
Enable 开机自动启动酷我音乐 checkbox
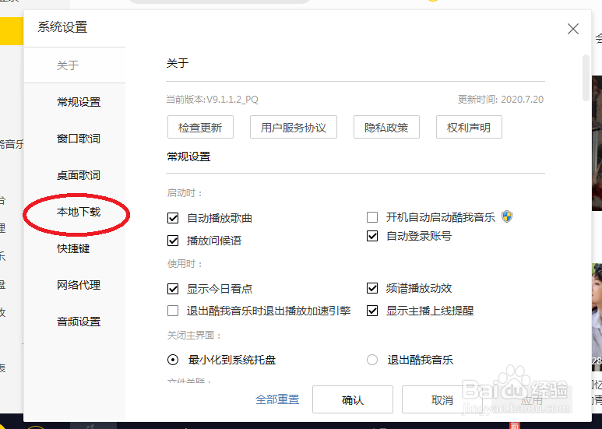tap(372, 217)
